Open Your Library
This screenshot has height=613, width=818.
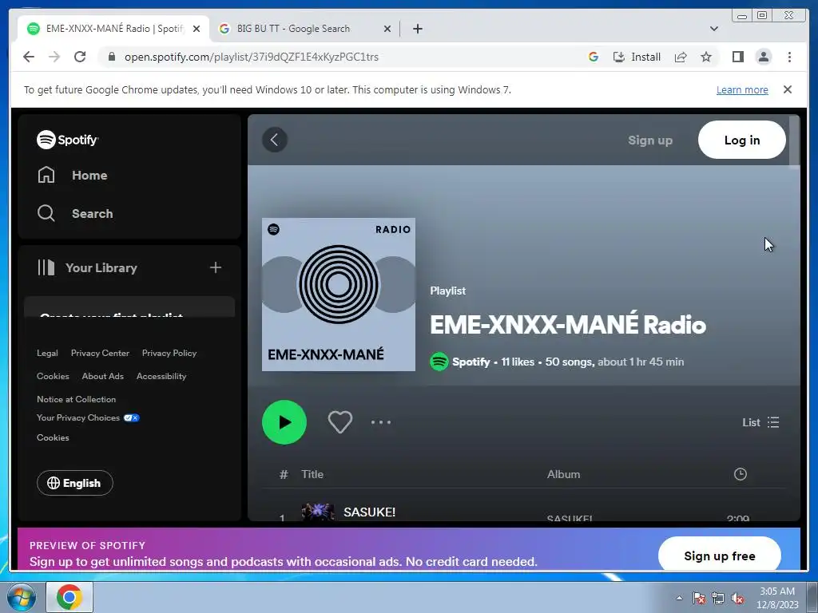pos(88,267)
